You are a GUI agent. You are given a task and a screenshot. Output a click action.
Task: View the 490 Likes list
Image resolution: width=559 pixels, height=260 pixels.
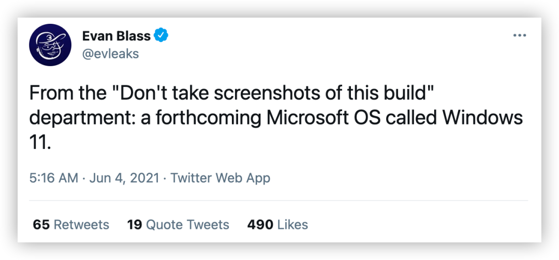277,225
